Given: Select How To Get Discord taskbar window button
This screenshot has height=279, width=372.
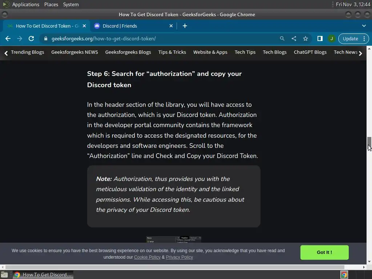Looking at the screenshot, I should point(43,275).
